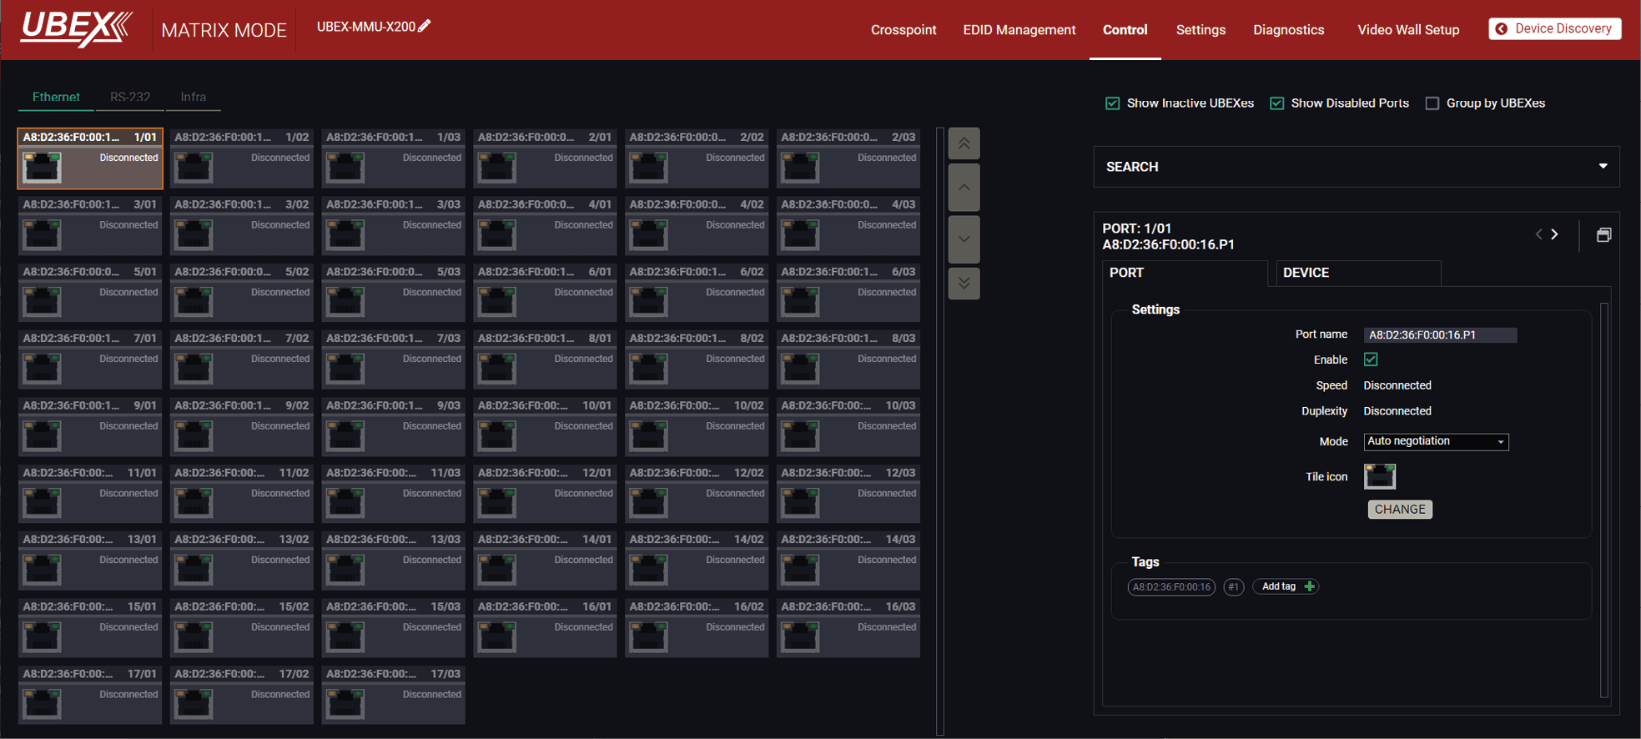Click the port panel vertical scrollbar

click(1603, 500)
